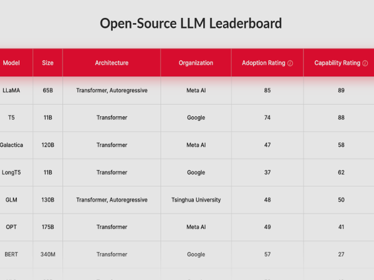Sort by the Architecture column header
The height and width of the screenshot is (280, 374).
(x=112, y=63)
